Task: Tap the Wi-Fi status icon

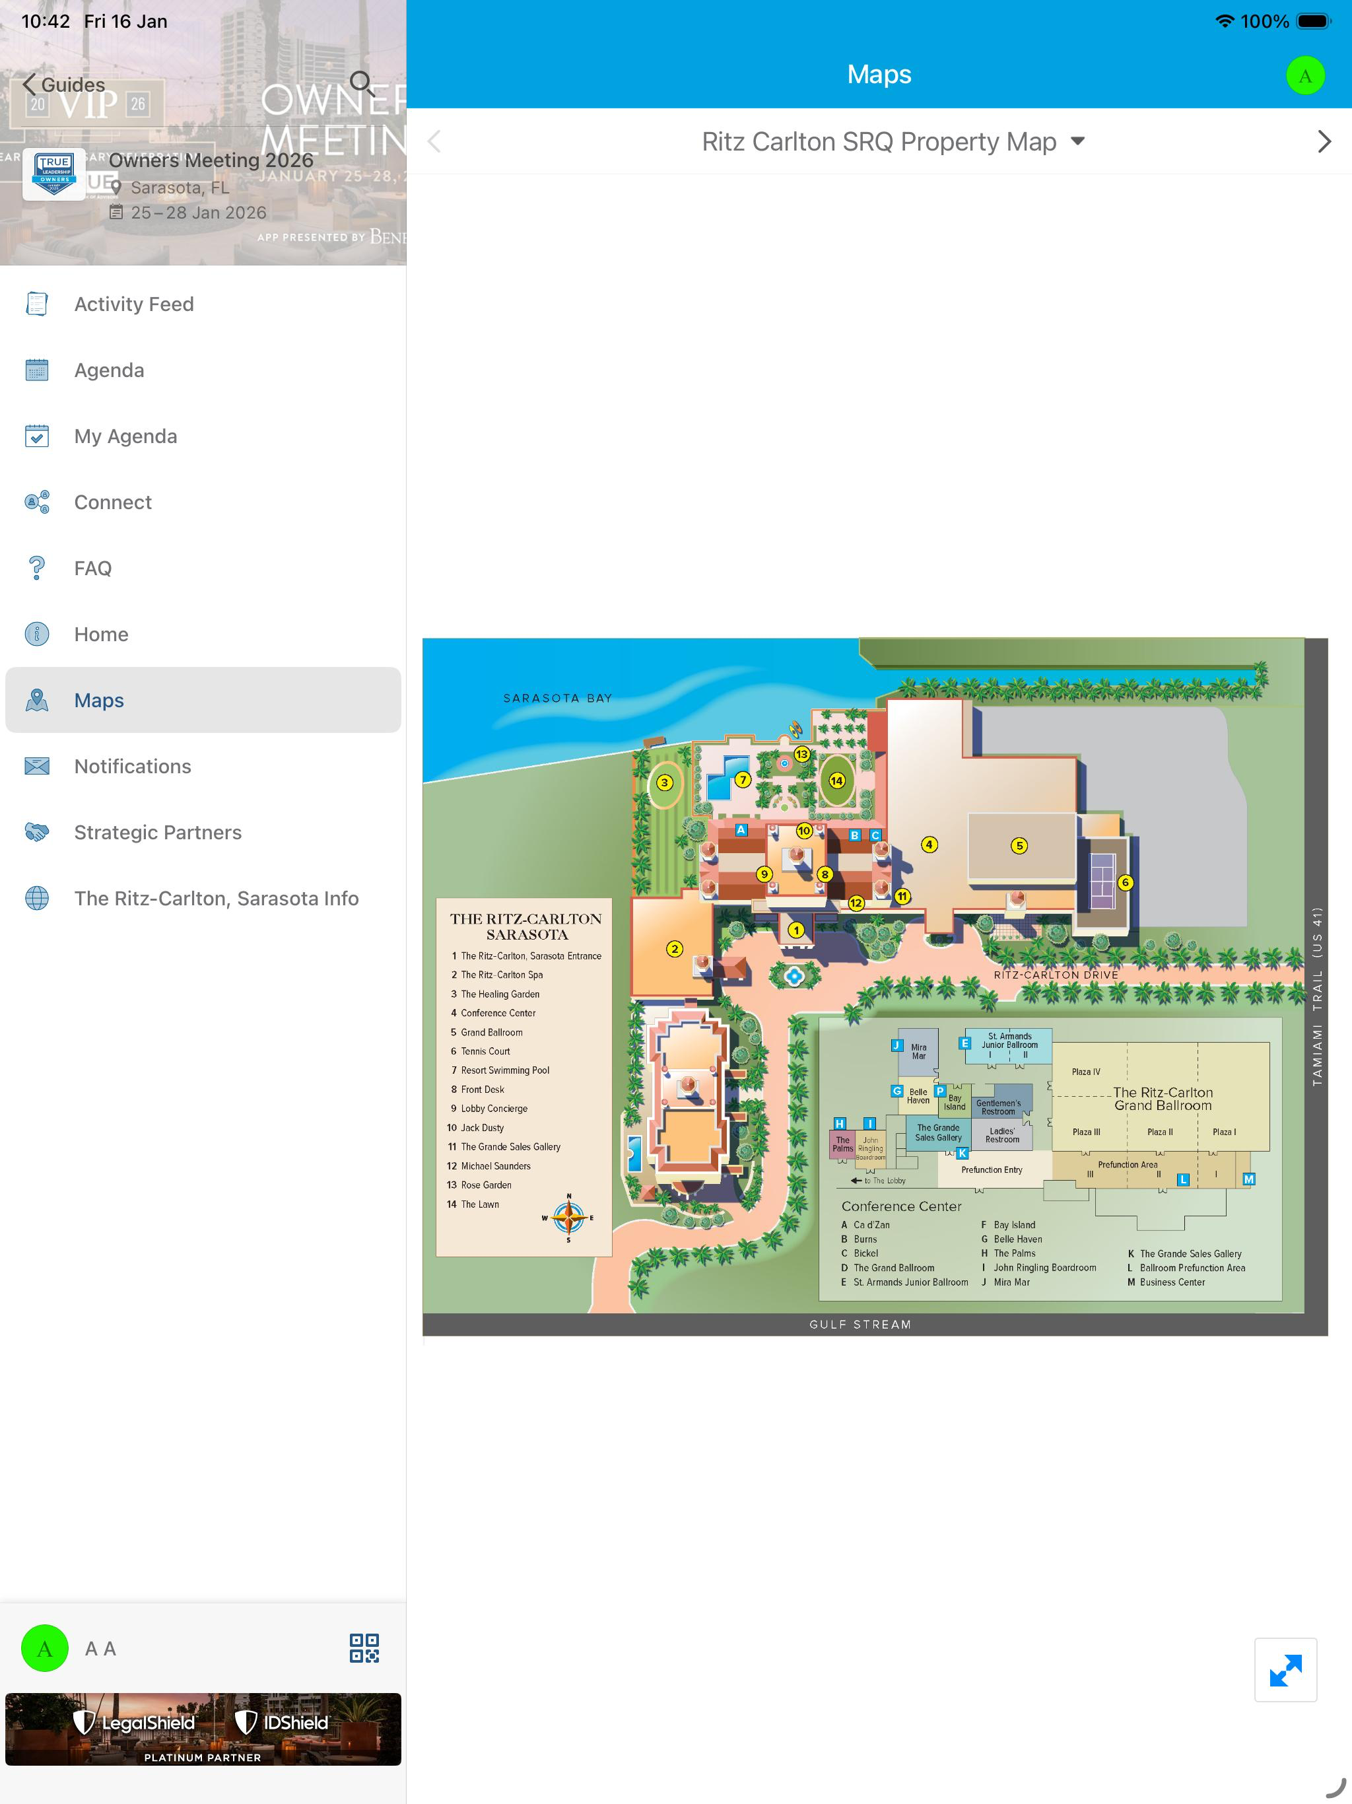Action: click(x=1224, y=21)
